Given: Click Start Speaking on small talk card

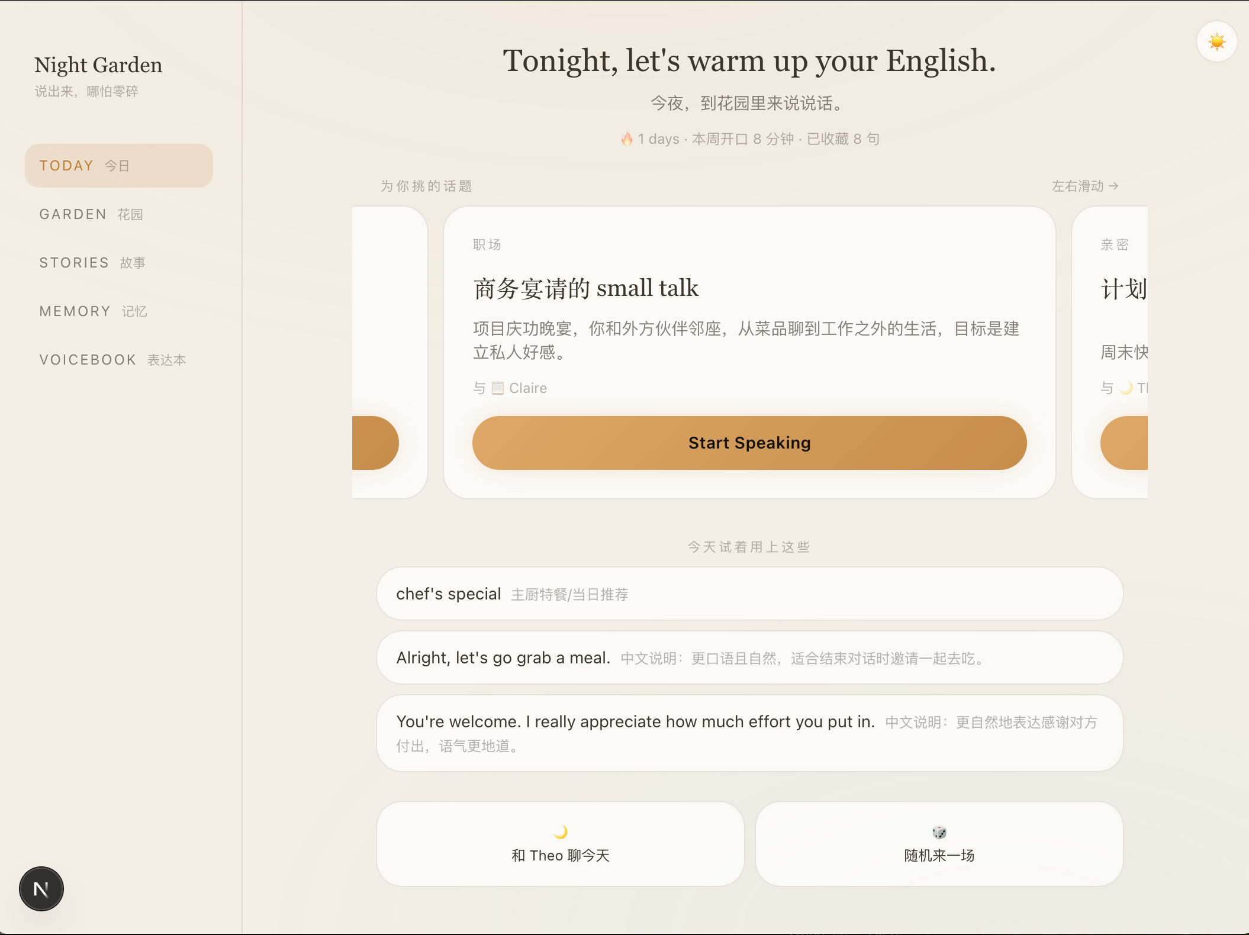Looking at the screenshot, I should (749, 443).
